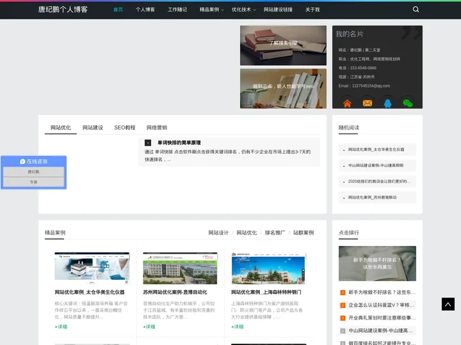This screenshot has height=345, width=461.
Task: Open random read 网站优化案例_苏州君驰联动
Action: coord(372,197)
